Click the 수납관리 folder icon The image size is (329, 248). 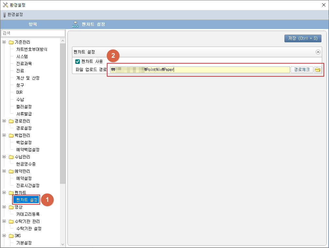11,157
